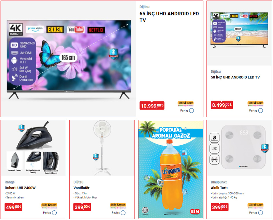The height and width of the screenshot is (220, 273).
Task: Click the 6 Taksit installment badge under Vantilatör
Action: [x=118, y=205]
